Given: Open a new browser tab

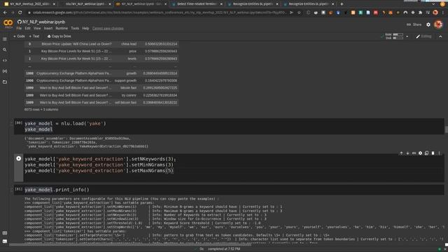Looking at the screenshot, I should tap(342, 4).
